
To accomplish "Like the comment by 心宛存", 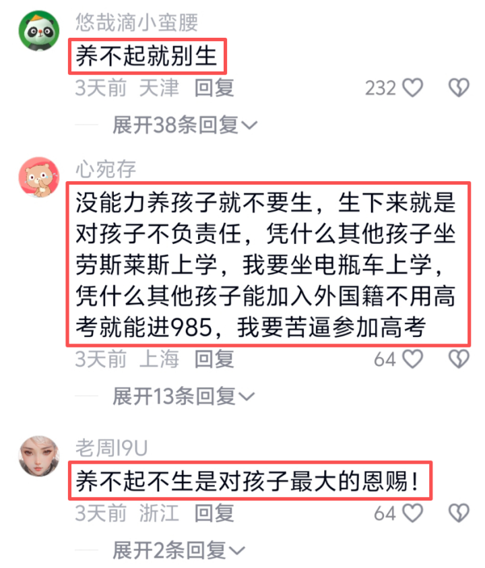I will [x=413, y=359].
